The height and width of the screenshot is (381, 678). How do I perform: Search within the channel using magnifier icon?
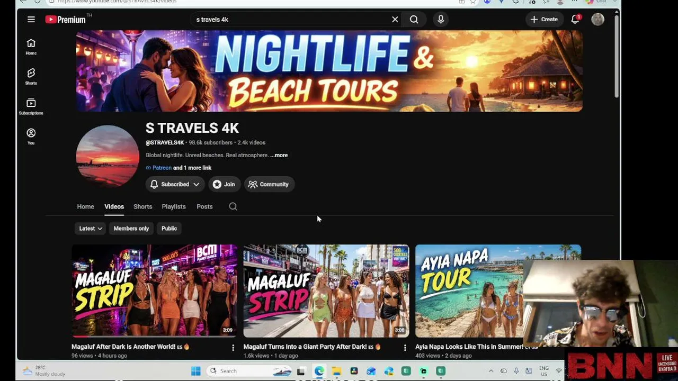[x=233, y=206]
